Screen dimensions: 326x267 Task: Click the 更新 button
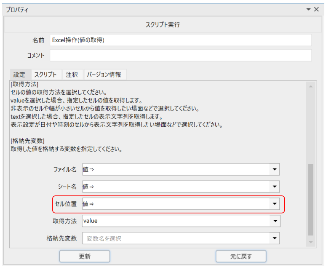pos(85,256)
